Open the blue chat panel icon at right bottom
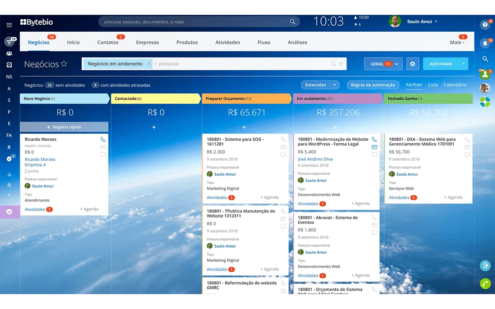 point(485,265)
